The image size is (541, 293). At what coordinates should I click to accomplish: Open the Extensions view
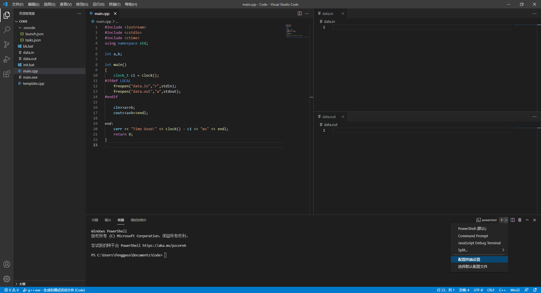(x=7, y=74)
